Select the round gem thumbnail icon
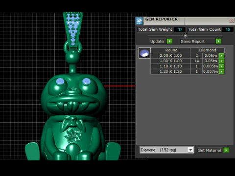The width and height of the screenshot is (235, 176). click(144, 53)
